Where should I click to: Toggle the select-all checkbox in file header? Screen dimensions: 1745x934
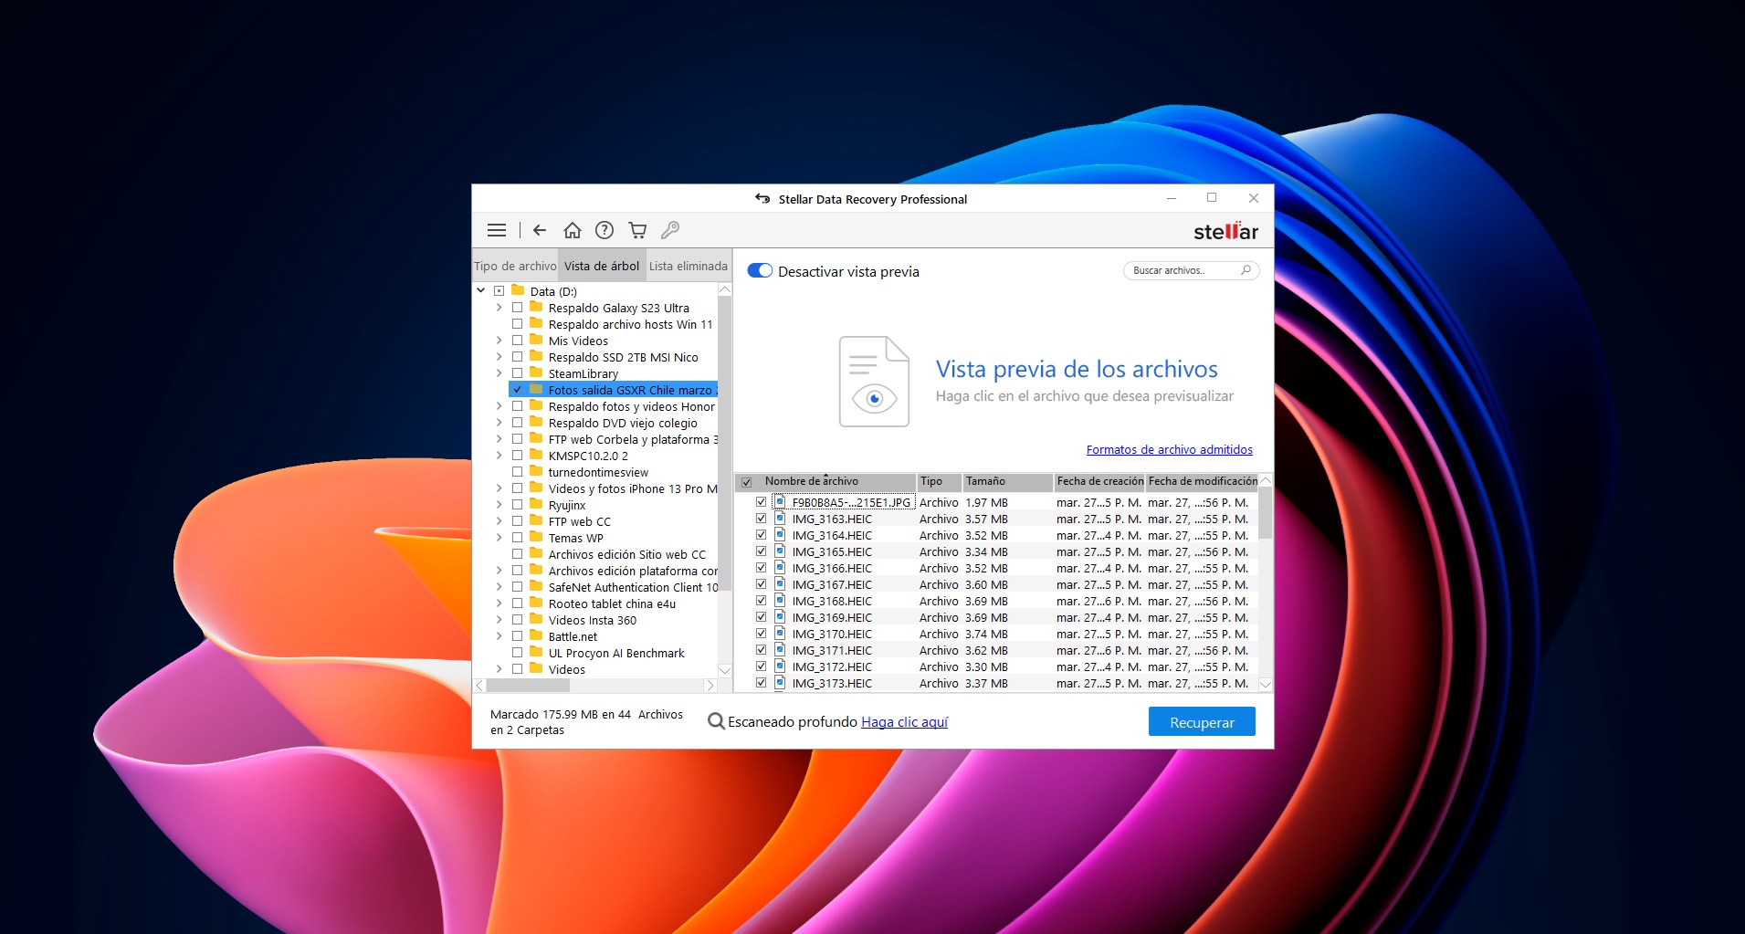[747, 482]
